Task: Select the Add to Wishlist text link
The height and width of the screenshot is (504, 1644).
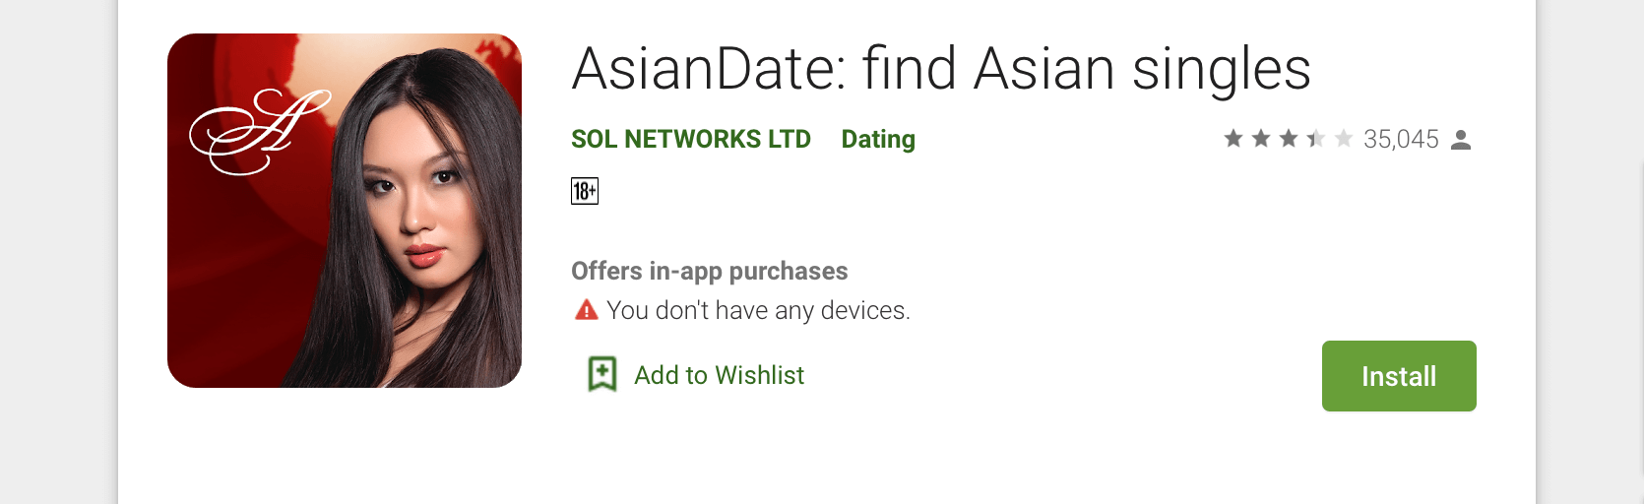Action: (x=719, y=375)
